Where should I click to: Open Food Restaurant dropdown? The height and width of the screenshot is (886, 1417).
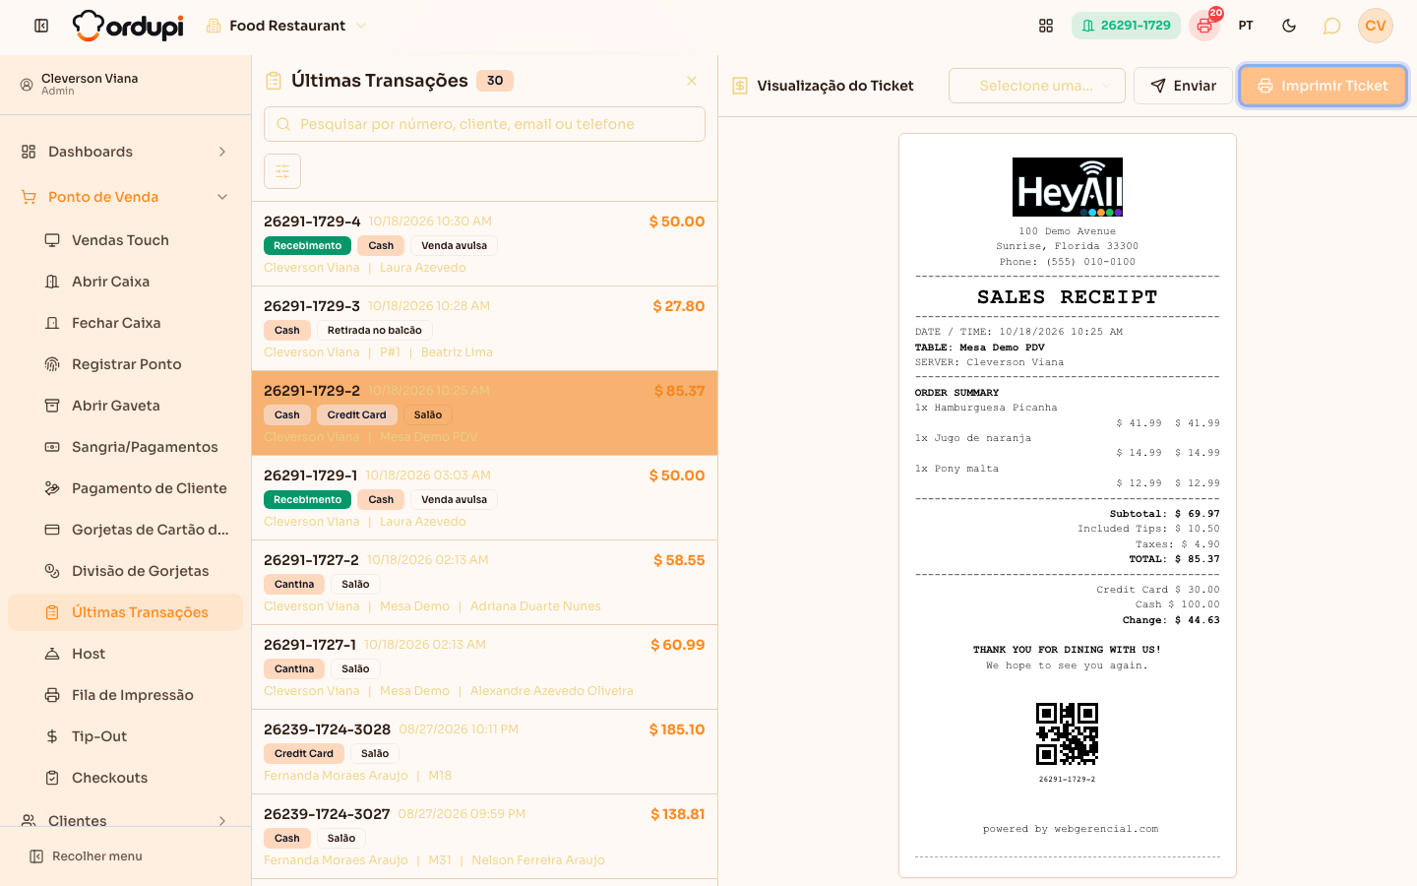[x=286, y=26]
